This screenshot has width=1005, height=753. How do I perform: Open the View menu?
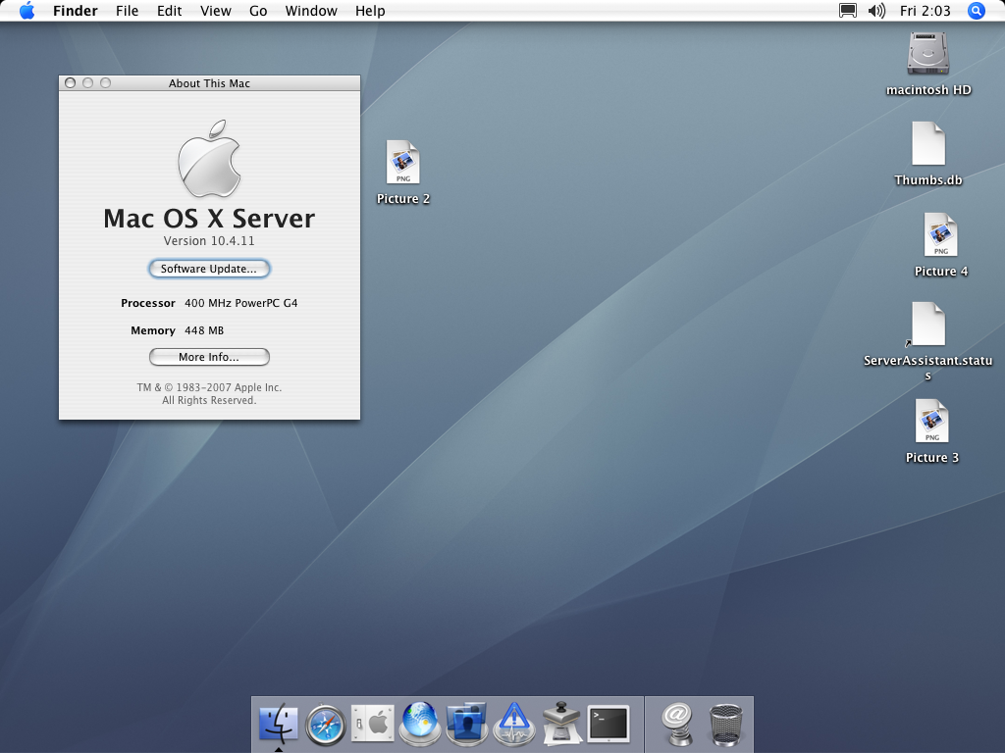coord(215,11)
